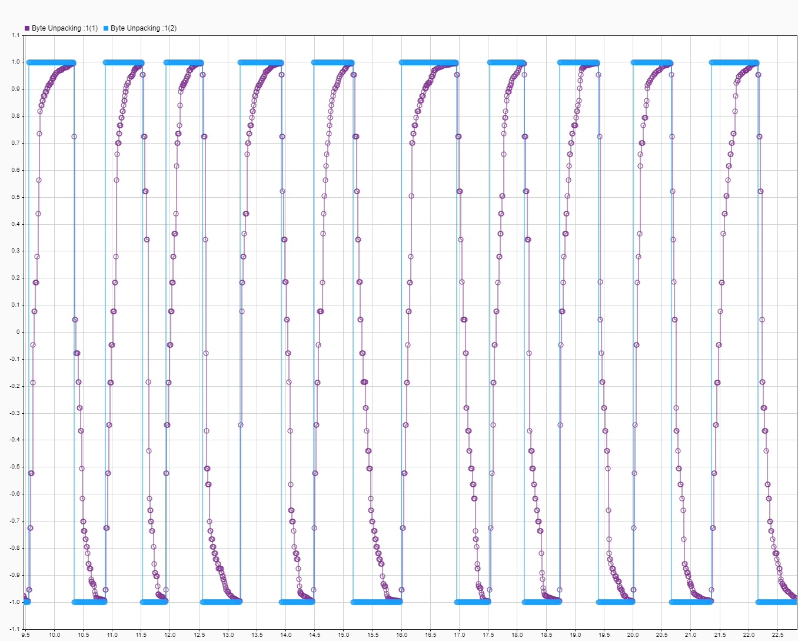Click the y-axis tick label 1.1
Viewport: 798px width, 641px height.
click(x=15, y=35)
